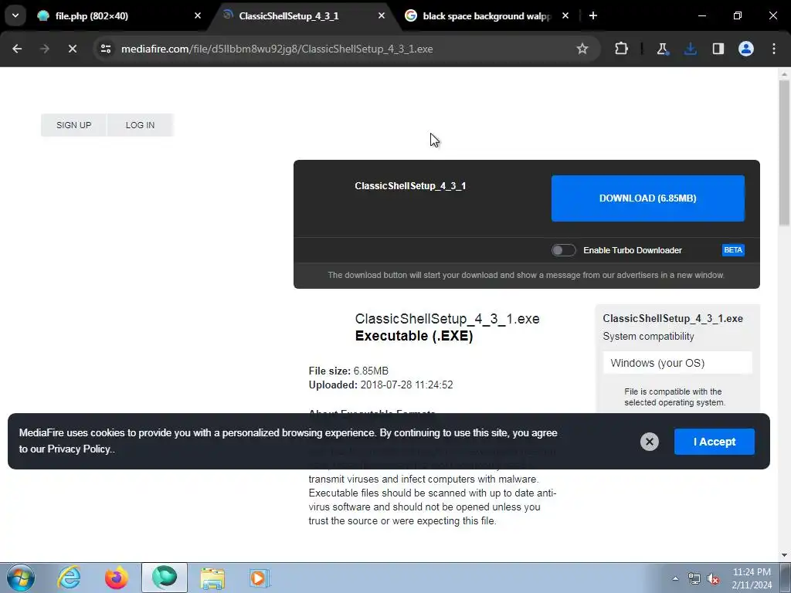This screenshot has width=791, height=593.
Task: Click the File size: 6.85MB text
Action: coord(348,371)
